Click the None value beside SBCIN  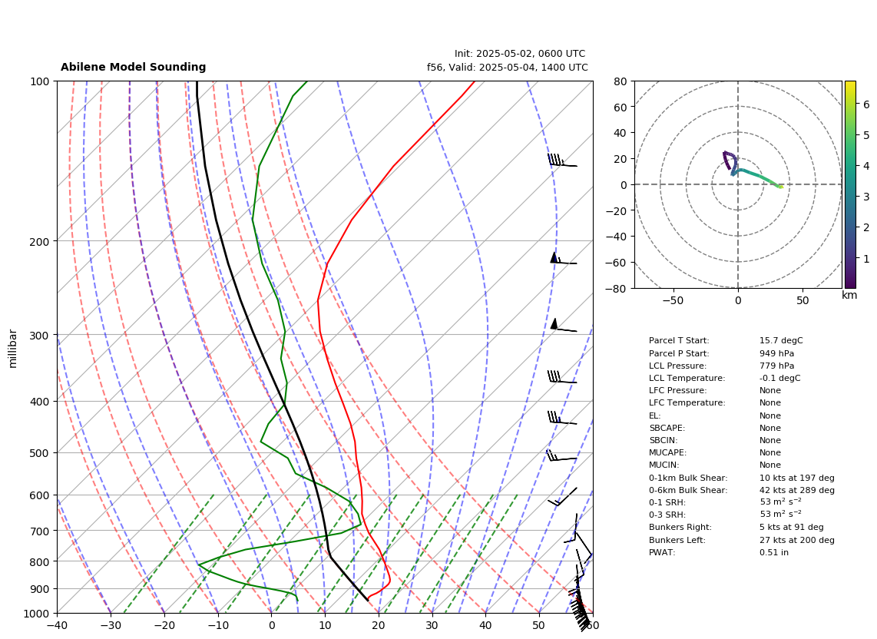point(770,440)
